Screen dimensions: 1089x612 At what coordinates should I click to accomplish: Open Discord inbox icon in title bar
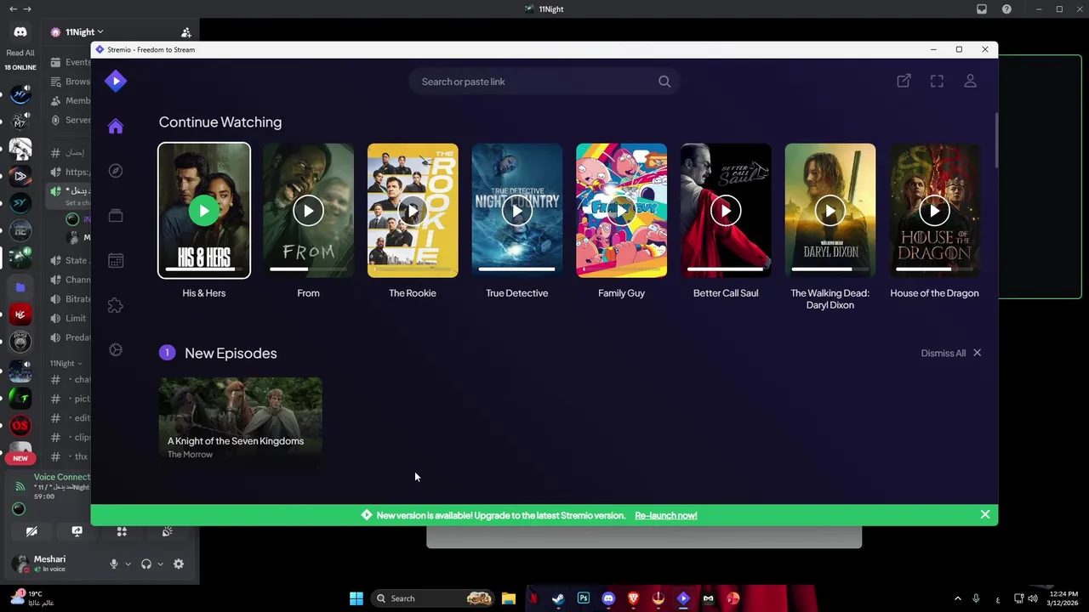[982, 9]
